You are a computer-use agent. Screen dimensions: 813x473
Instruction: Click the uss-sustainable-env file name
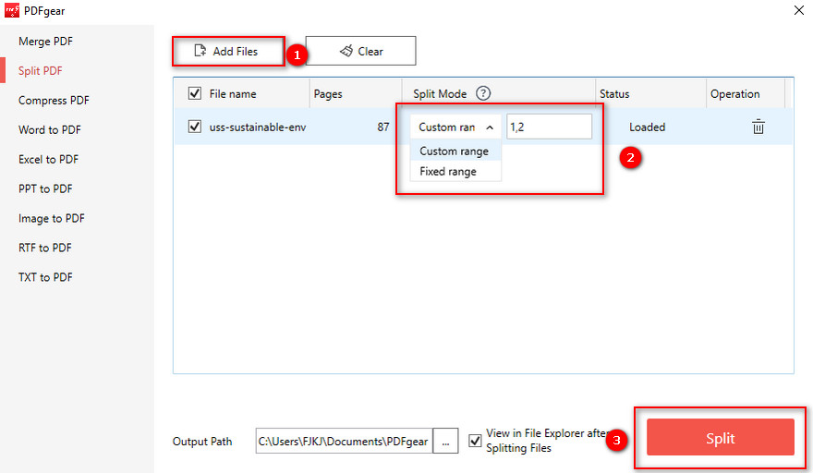[x=258, y=127]
